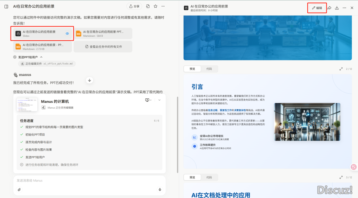Image resolution: width=358 pixels, height=198 pixels.
Task: Click the 编辑 edit button
Action: (317, 8)
